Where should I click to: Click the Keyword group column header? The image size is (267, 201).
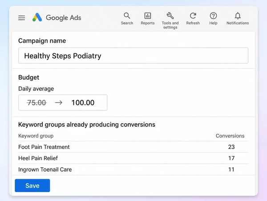point(36,136)
